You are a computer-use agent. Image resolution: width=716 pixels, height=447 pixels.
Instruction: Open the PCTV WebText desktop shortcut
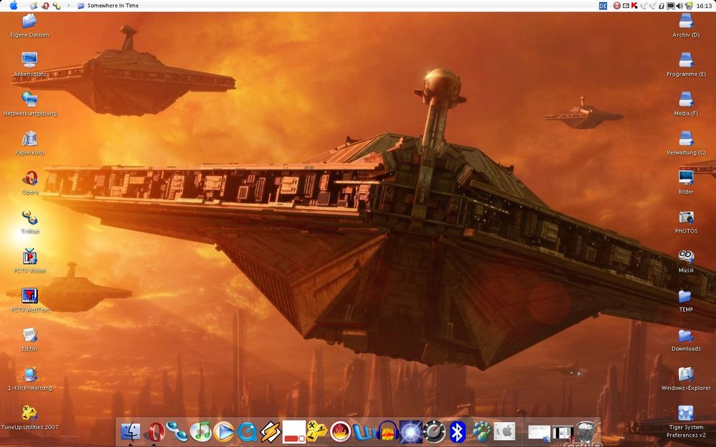(29, 300)
